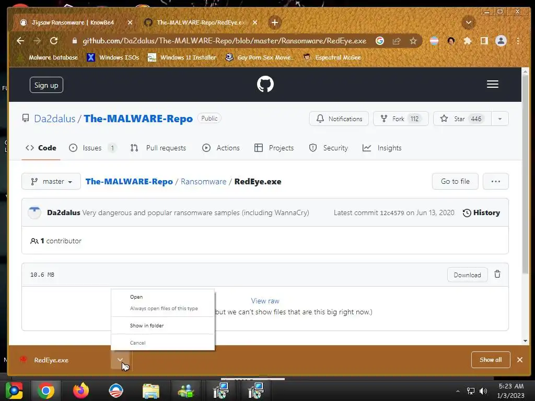Viewport: 535px width, 401px height.
Task: Click the Show all downloads button
Action: pos(491,360)
